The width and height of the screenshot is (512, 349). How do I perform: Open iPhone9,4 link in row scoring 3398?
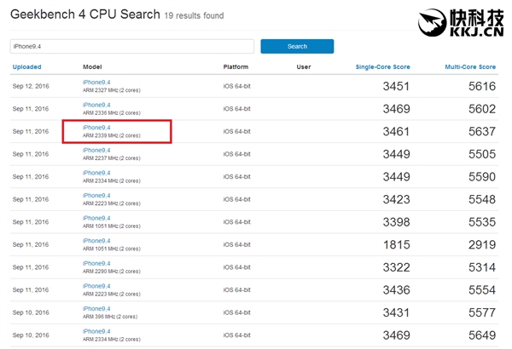pos(96,218)
